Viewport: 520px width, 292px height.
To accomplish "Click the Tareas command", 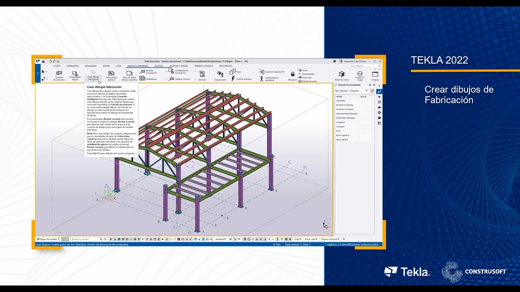I will click(x=303, y=70).
